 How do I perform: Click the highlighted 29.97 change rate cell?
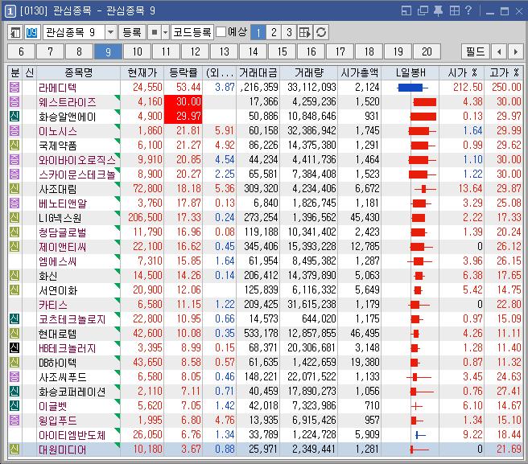point(184,116)
